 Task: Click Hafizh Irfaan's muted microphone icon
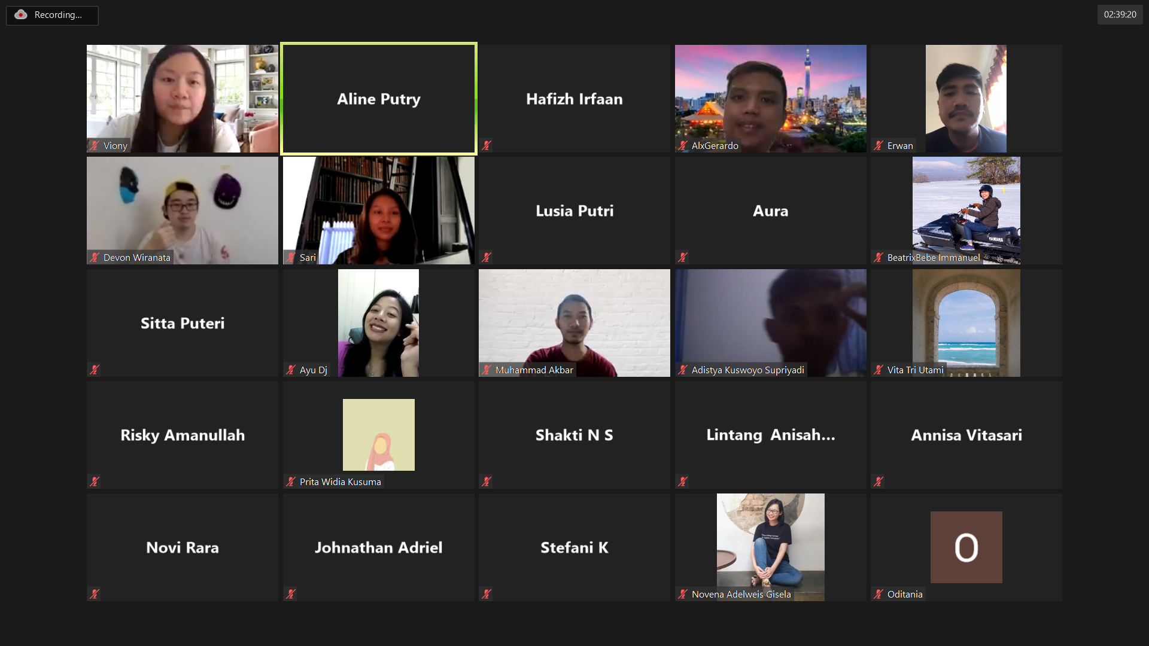click(487, 145)
